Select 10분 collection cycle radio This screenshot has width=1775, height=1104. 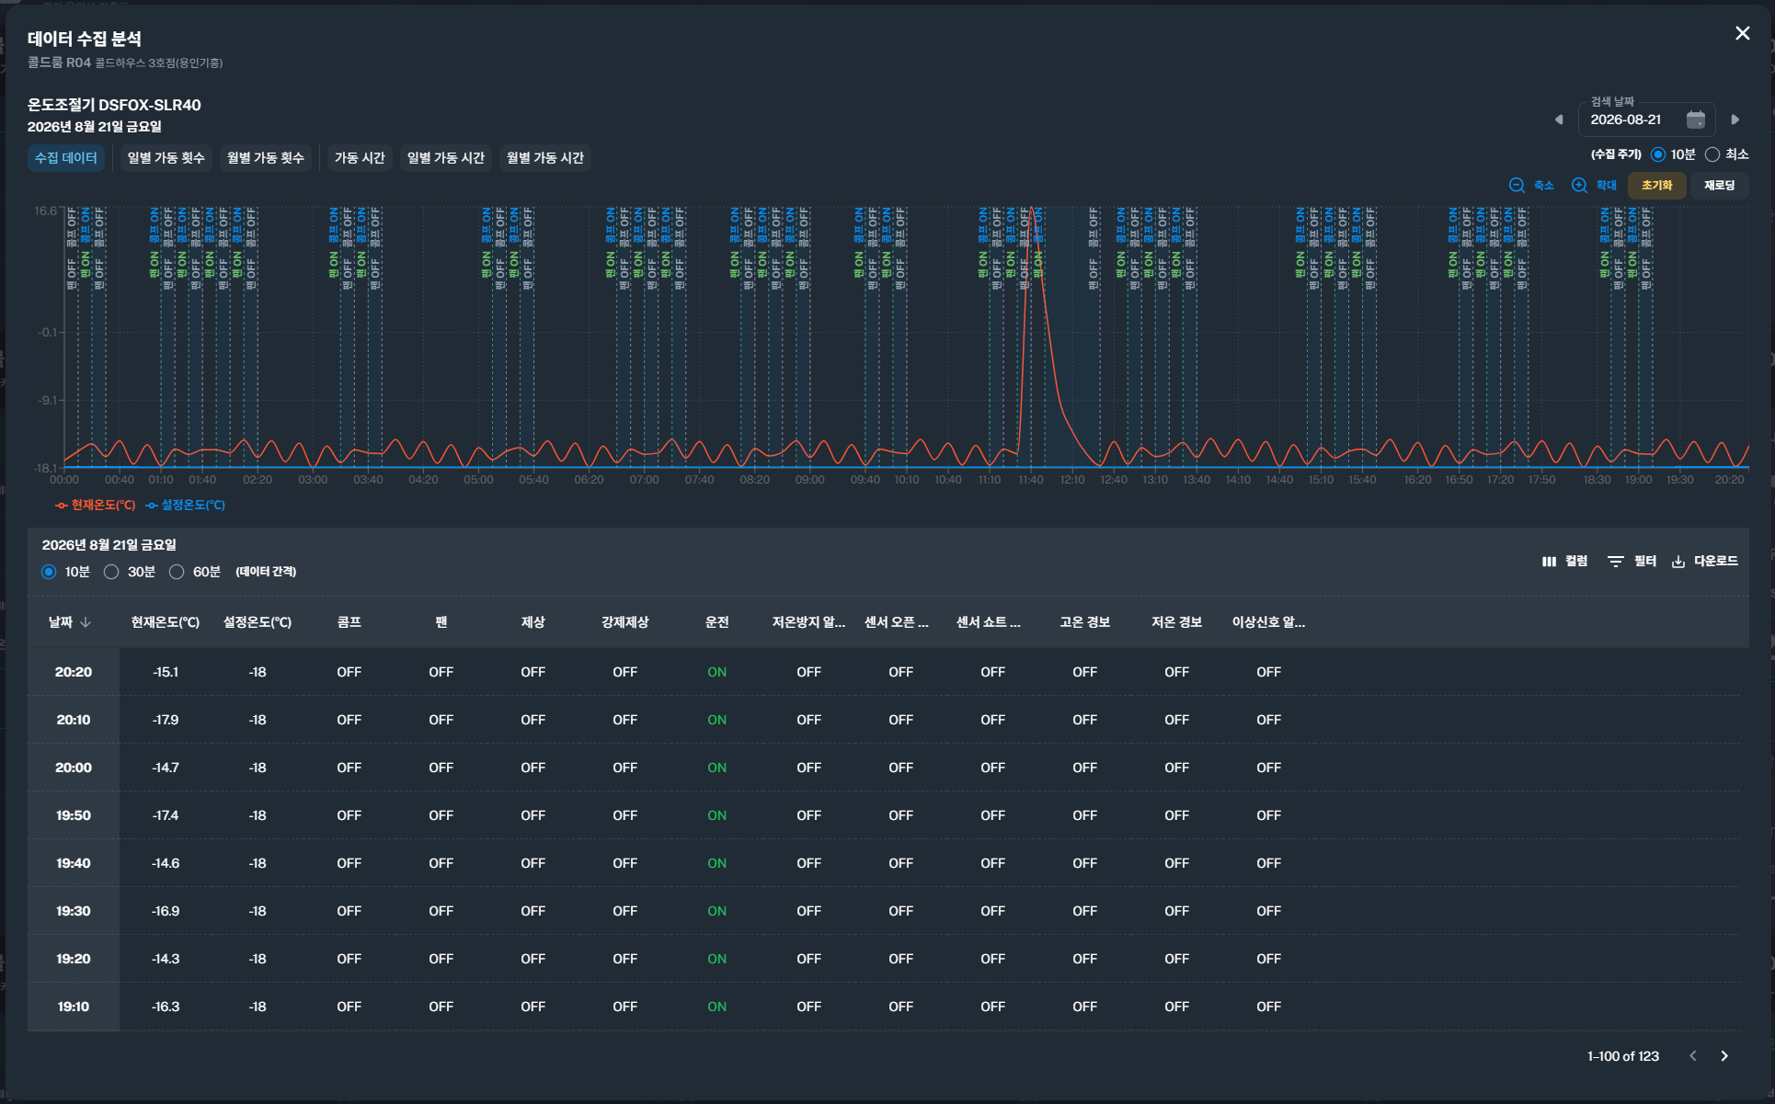[x=1658, y=154]
